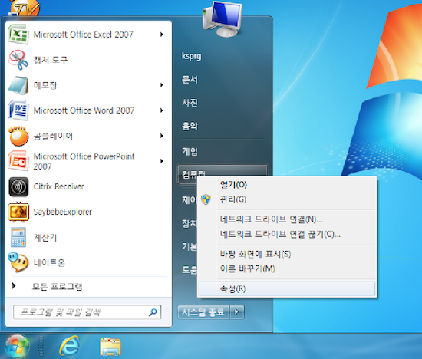The image size is (422, 359).
Task: Expand Excel 2007 recent files arrow
Action: 161,35
